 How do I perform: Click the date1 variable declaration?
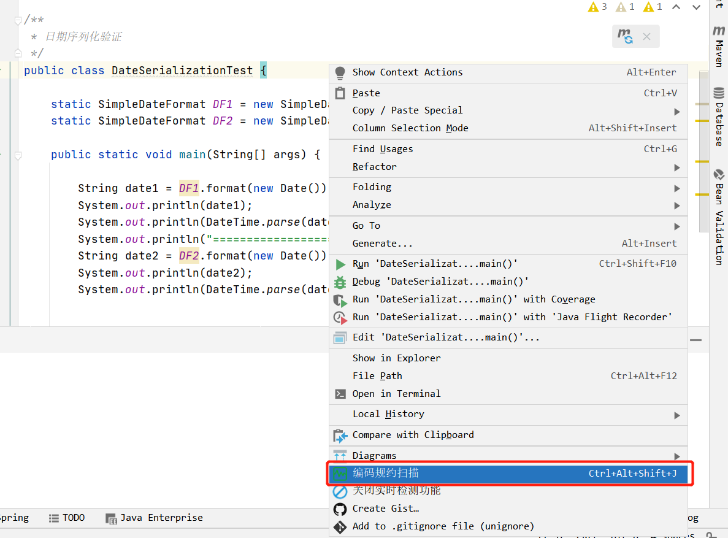pos(142,188)
